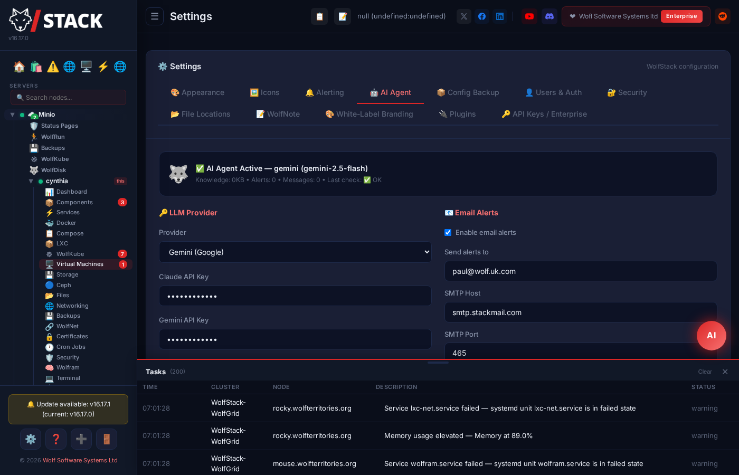Click the Claude API Key field
739x475 pixels.
tap(295, 296)
